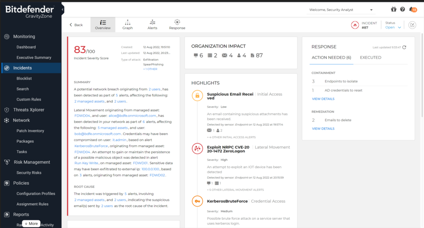Open Custom Rules in sidebar
The width and height of the screenshot is (424, 228).
tap(29, 99)
